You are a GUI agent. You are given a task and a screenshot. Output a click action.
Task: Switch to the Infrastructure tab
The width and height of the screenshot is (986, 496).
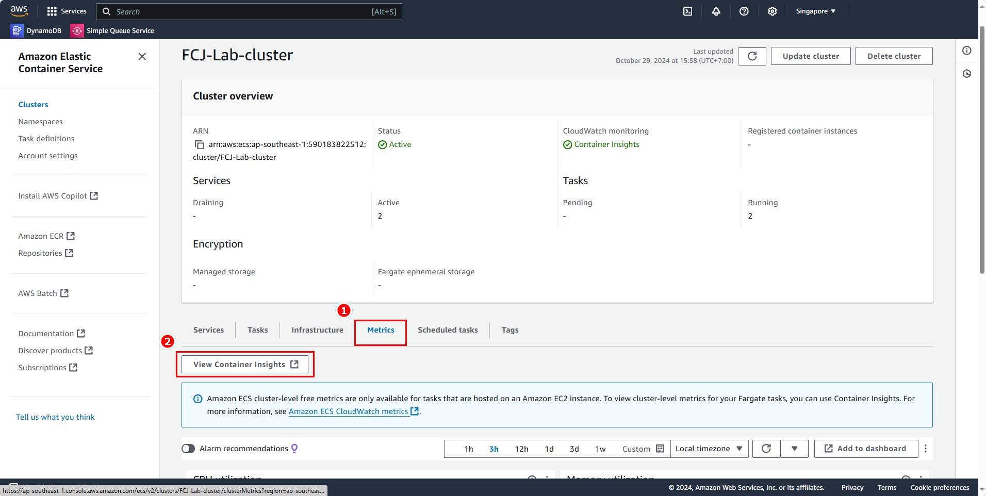click(x=317, y=330)
